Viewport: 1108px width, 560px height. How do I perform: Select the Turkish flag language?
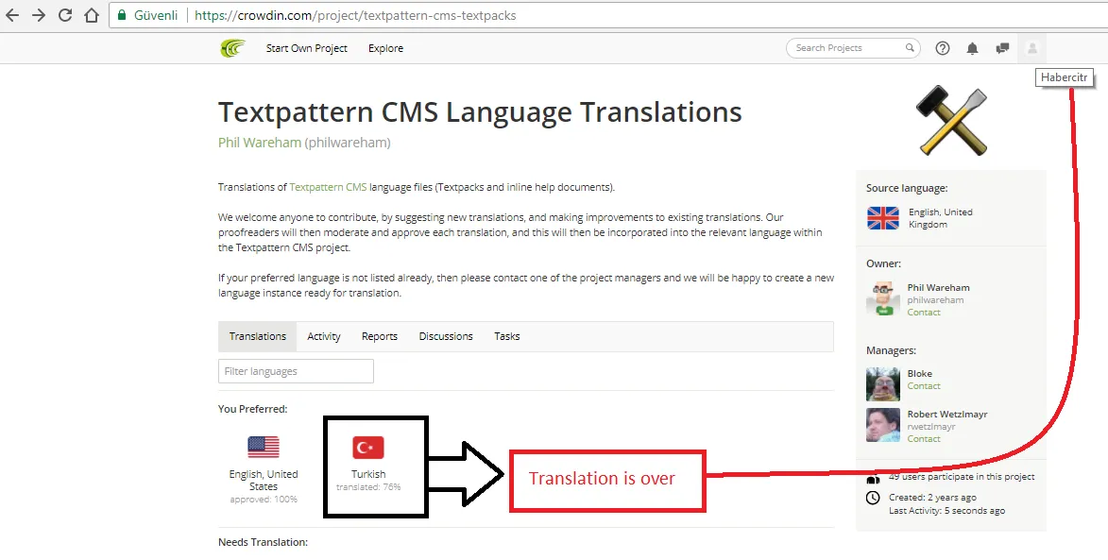368,447
